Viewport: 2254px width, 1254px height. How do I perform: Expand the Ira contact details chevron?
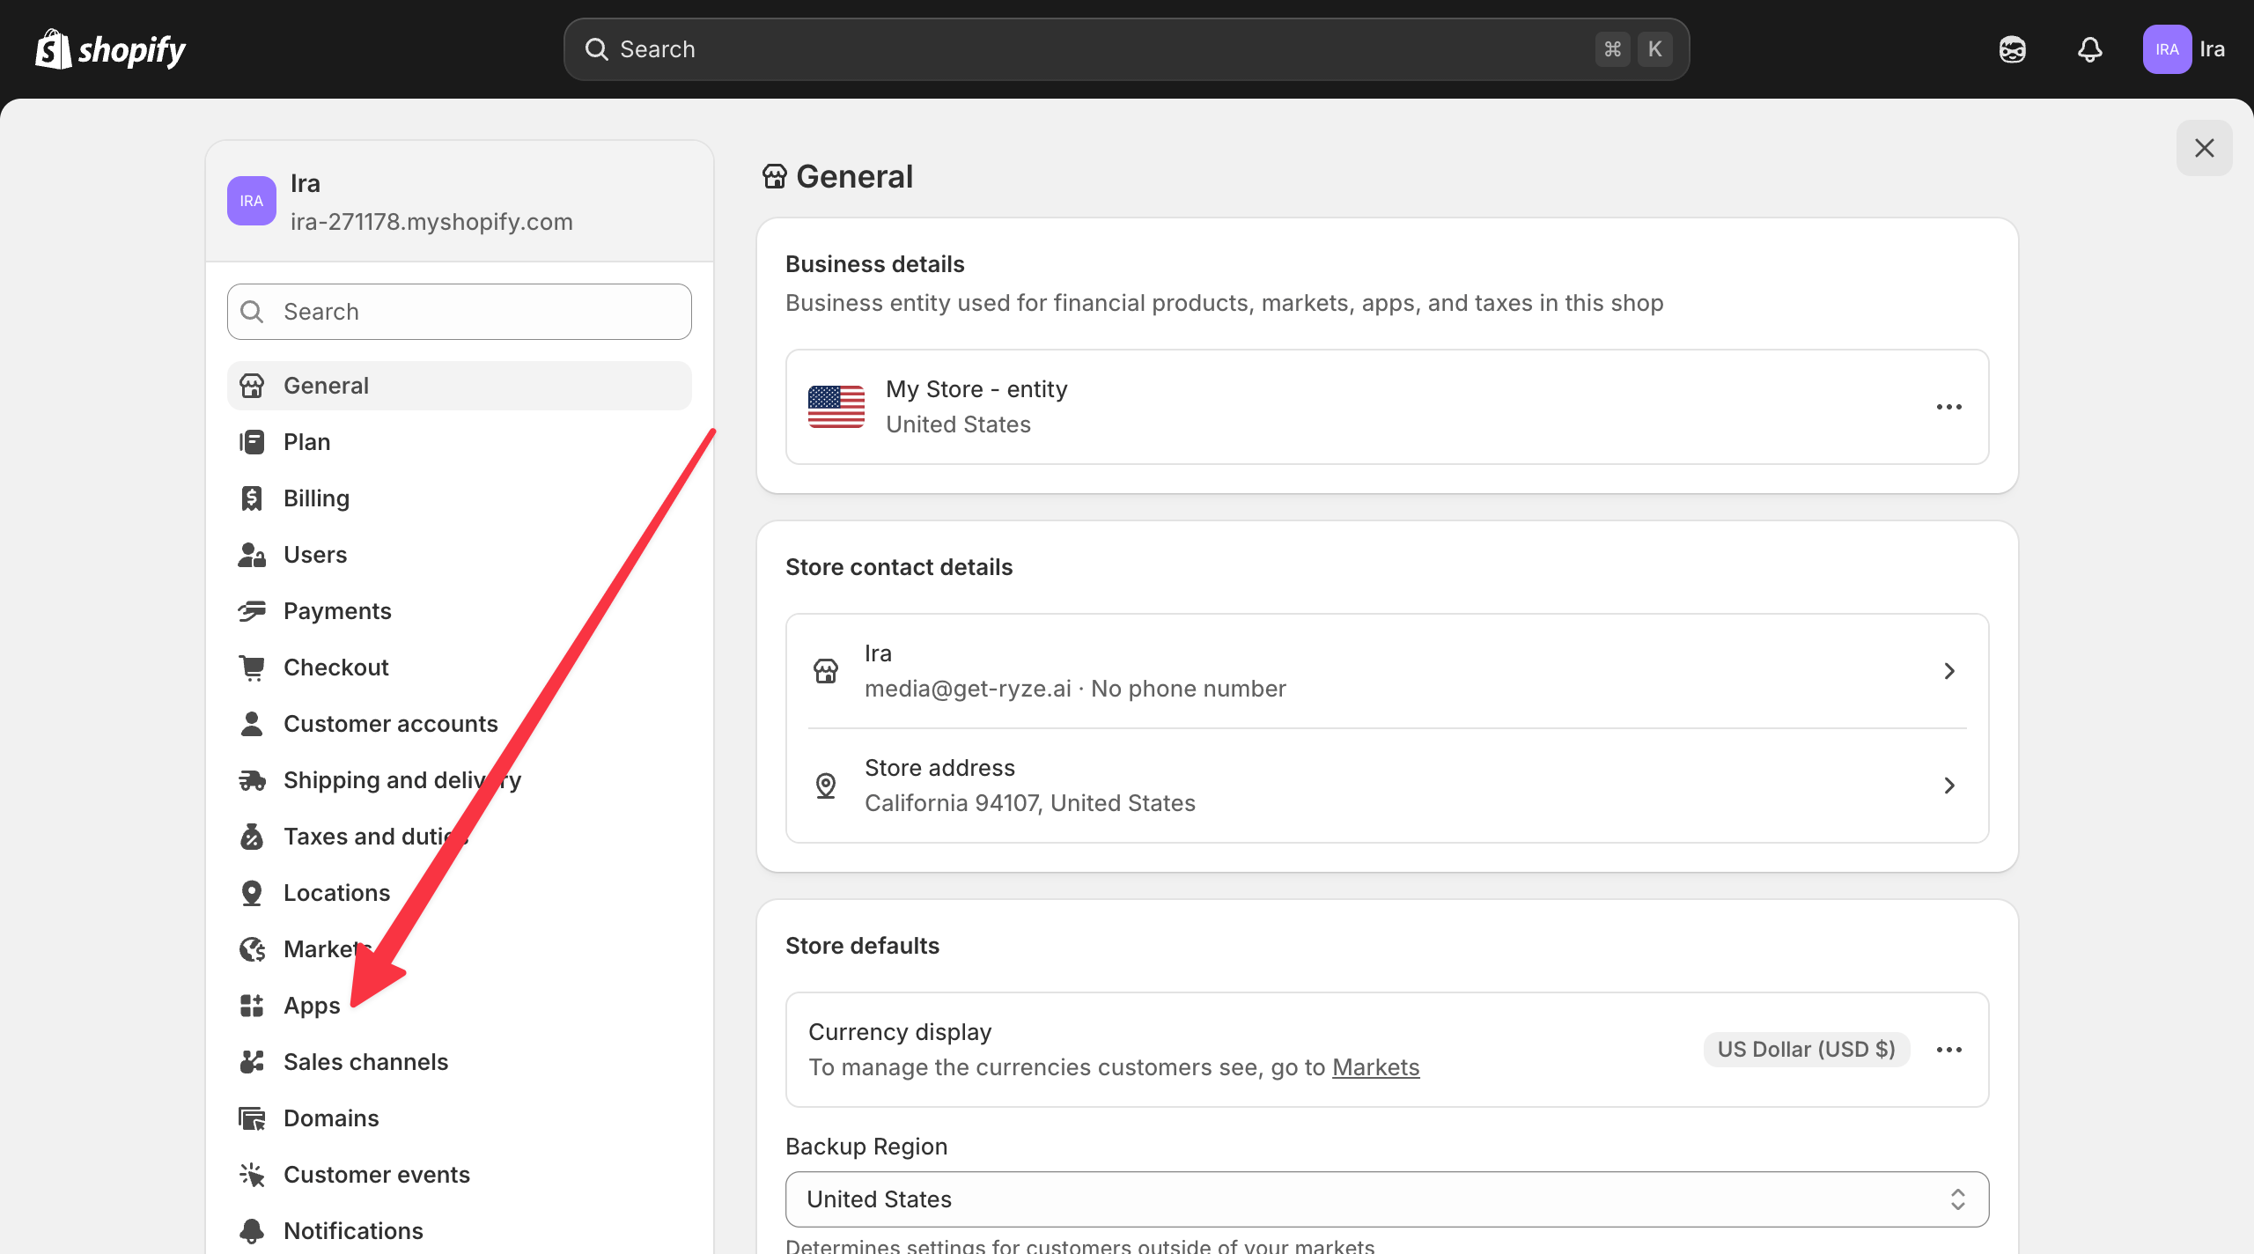click(x=1948, y=671)
